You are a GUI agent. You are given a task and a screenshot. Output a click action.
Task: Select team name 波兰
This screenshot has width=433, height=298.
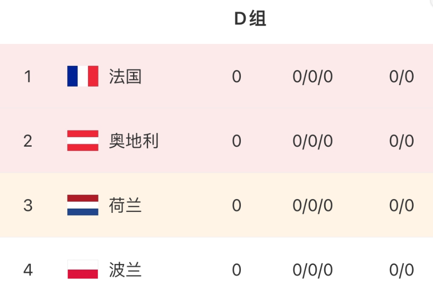coord(125,270)
